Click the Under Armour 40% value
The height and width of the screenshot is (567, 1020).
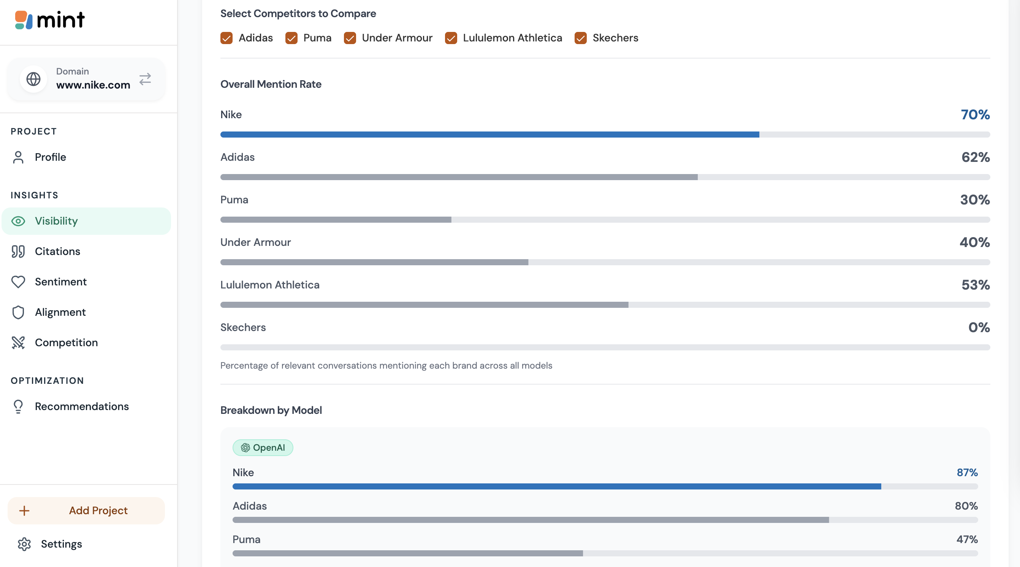pos(974,242)
